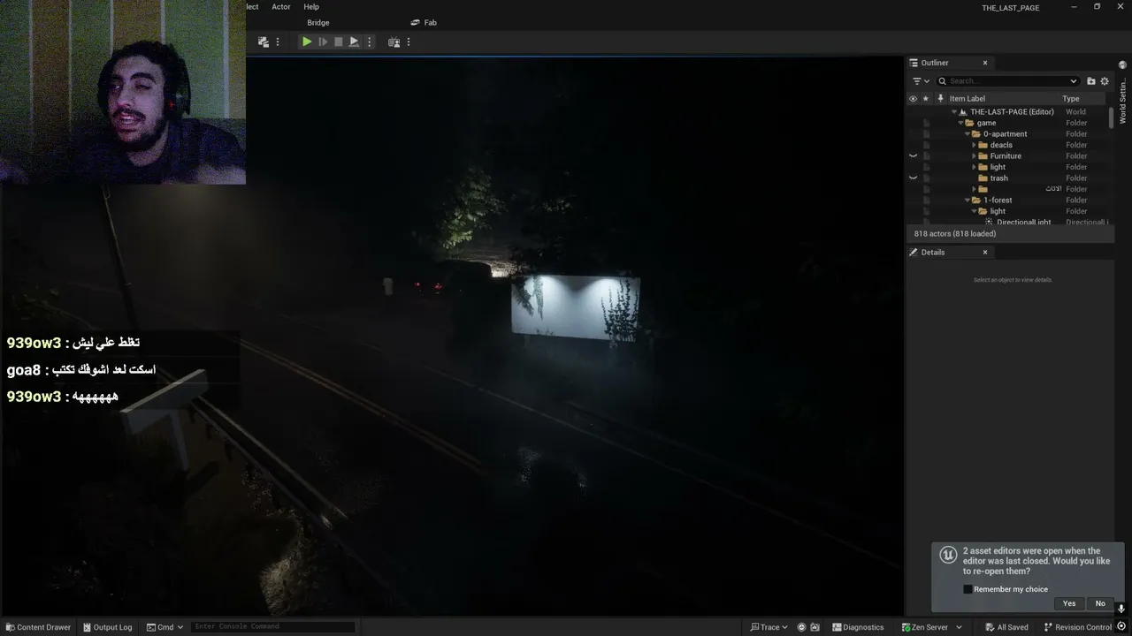1132x636 pixels.
Task: Open the Help menu
Action: (x=311, y=7)
